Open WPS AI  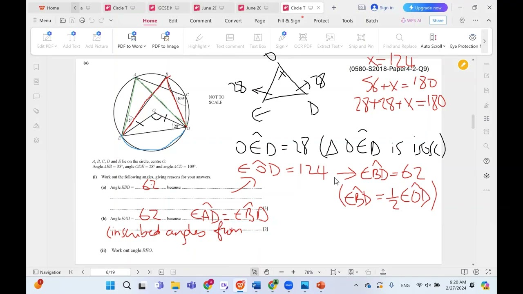point(411,20)
